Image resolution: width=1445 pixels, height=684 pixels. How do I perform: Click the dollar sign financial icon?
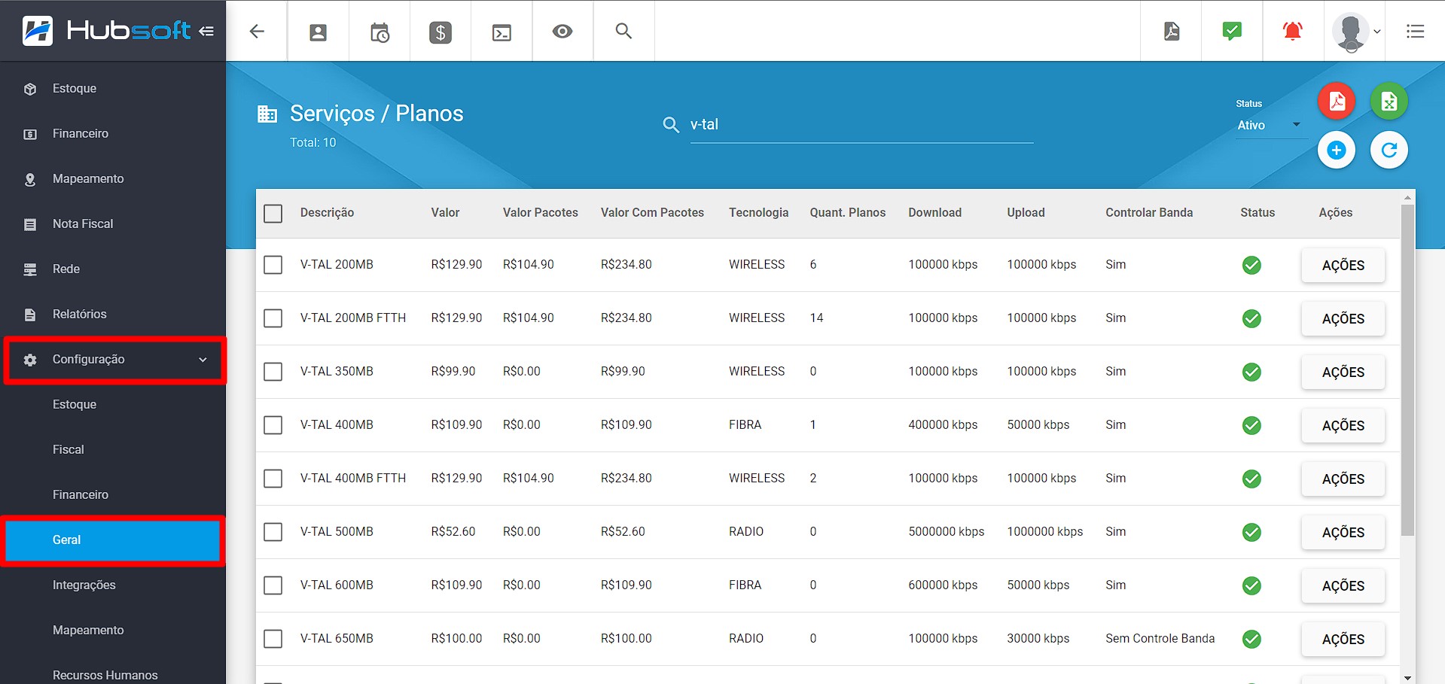coord(441,32)
